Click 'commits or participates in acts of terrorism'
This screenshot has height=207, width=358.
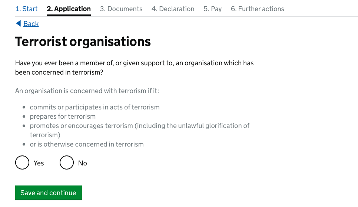[x=95, y=107]
